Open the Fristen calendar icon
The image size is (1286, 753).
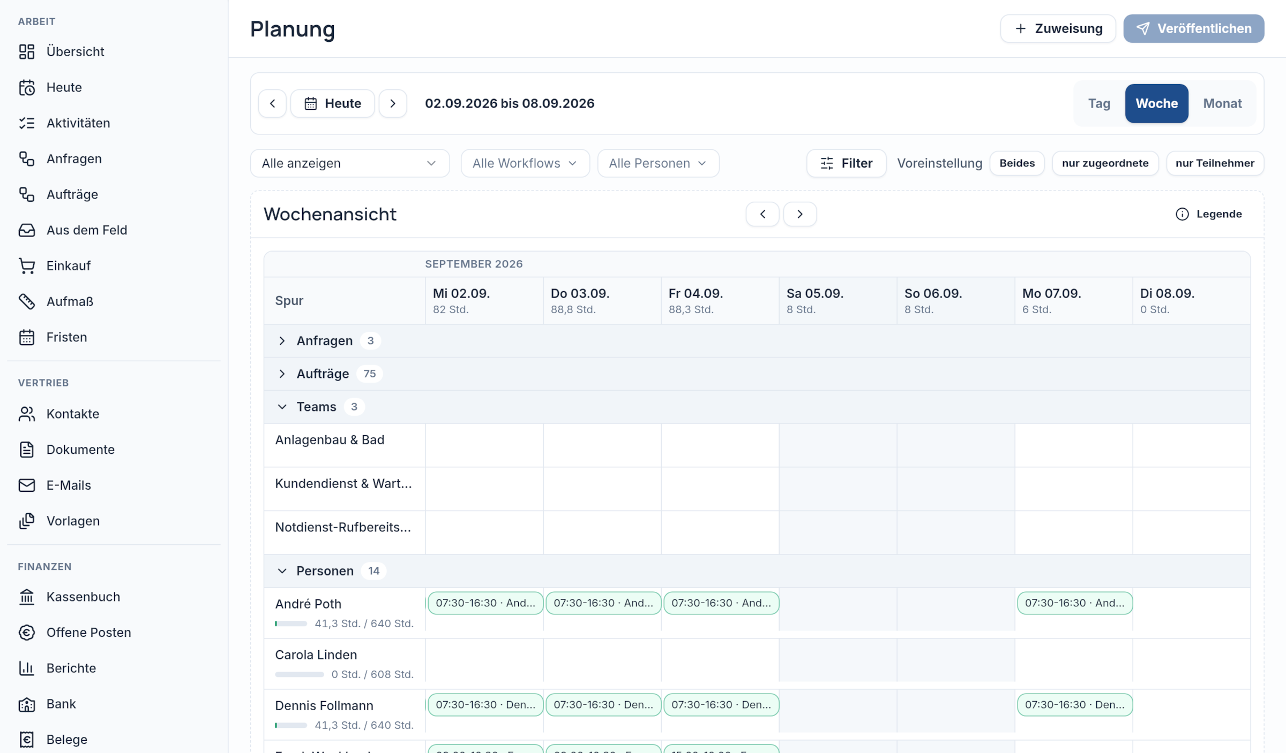click(x=27, y=337)
